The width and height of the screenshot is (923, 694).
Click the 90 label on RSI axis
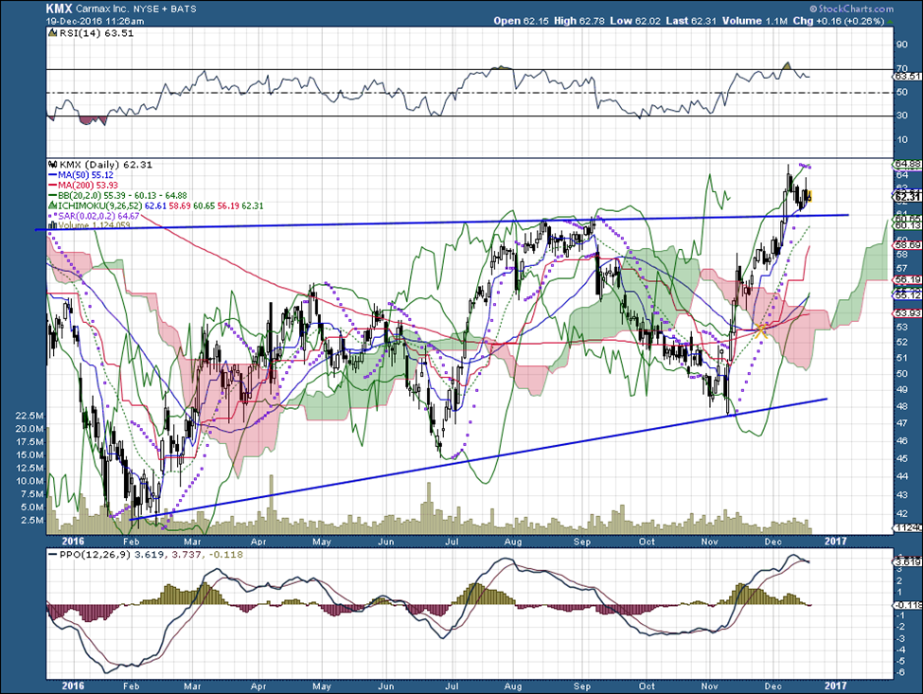click(901, 44)
